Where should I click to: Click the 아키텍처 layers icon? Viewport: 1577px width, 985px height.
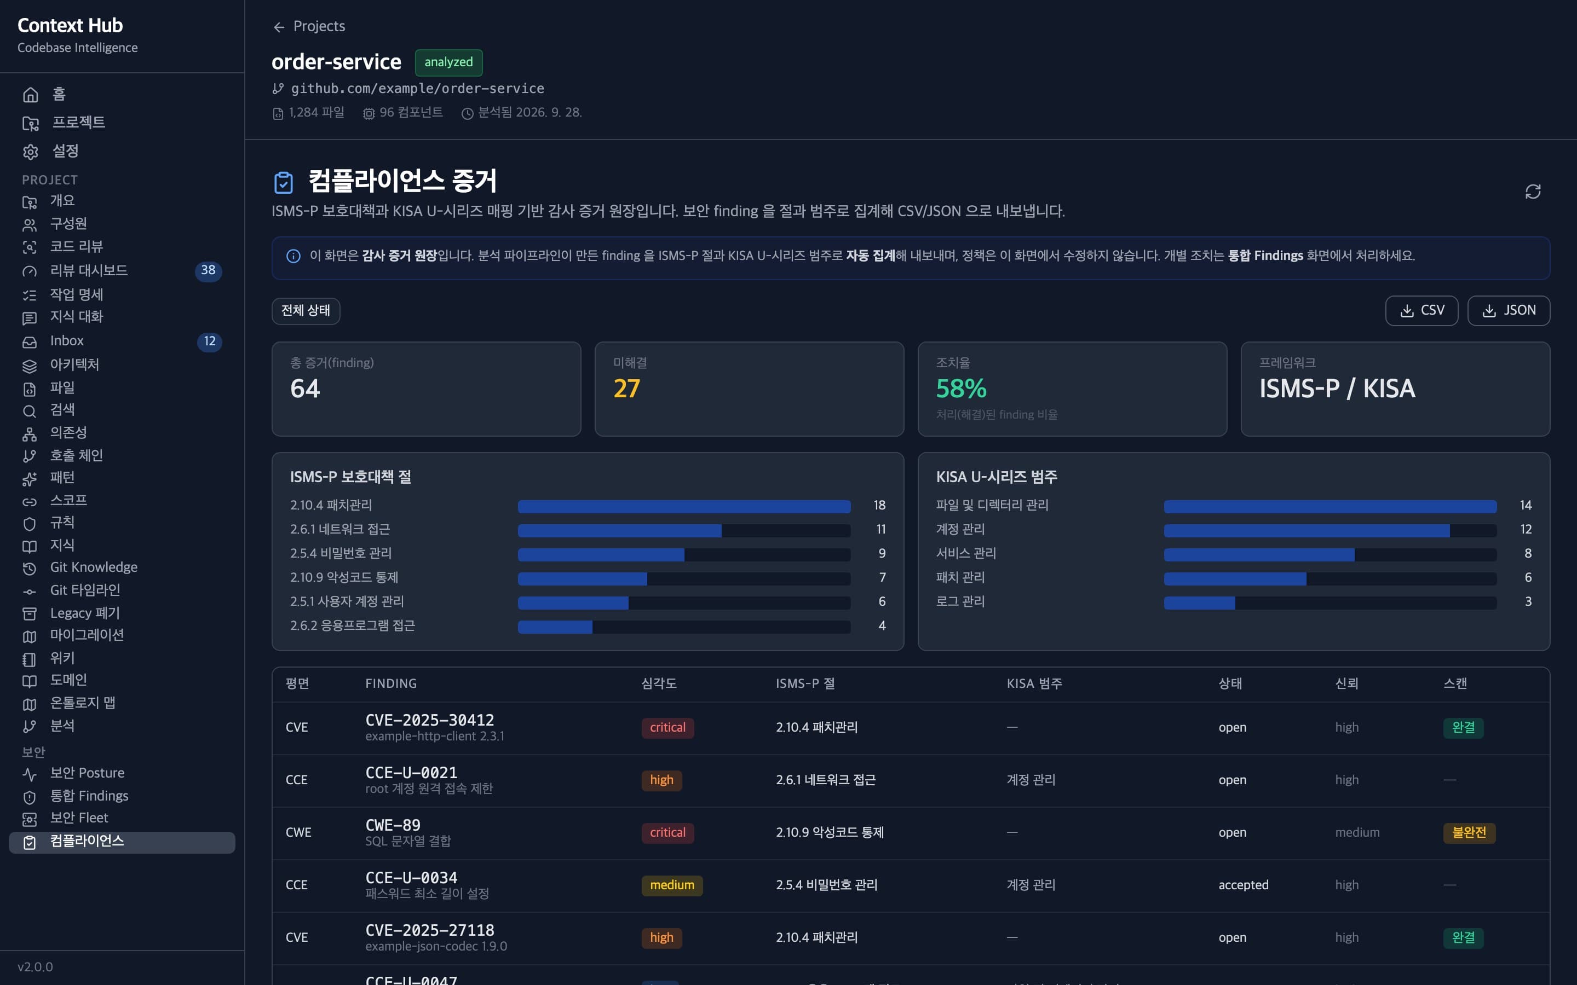click(x=30, y=366)
